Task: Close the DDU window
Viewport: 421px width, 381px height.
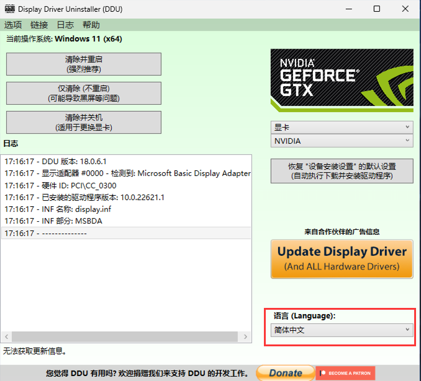Action: (405, 9)
